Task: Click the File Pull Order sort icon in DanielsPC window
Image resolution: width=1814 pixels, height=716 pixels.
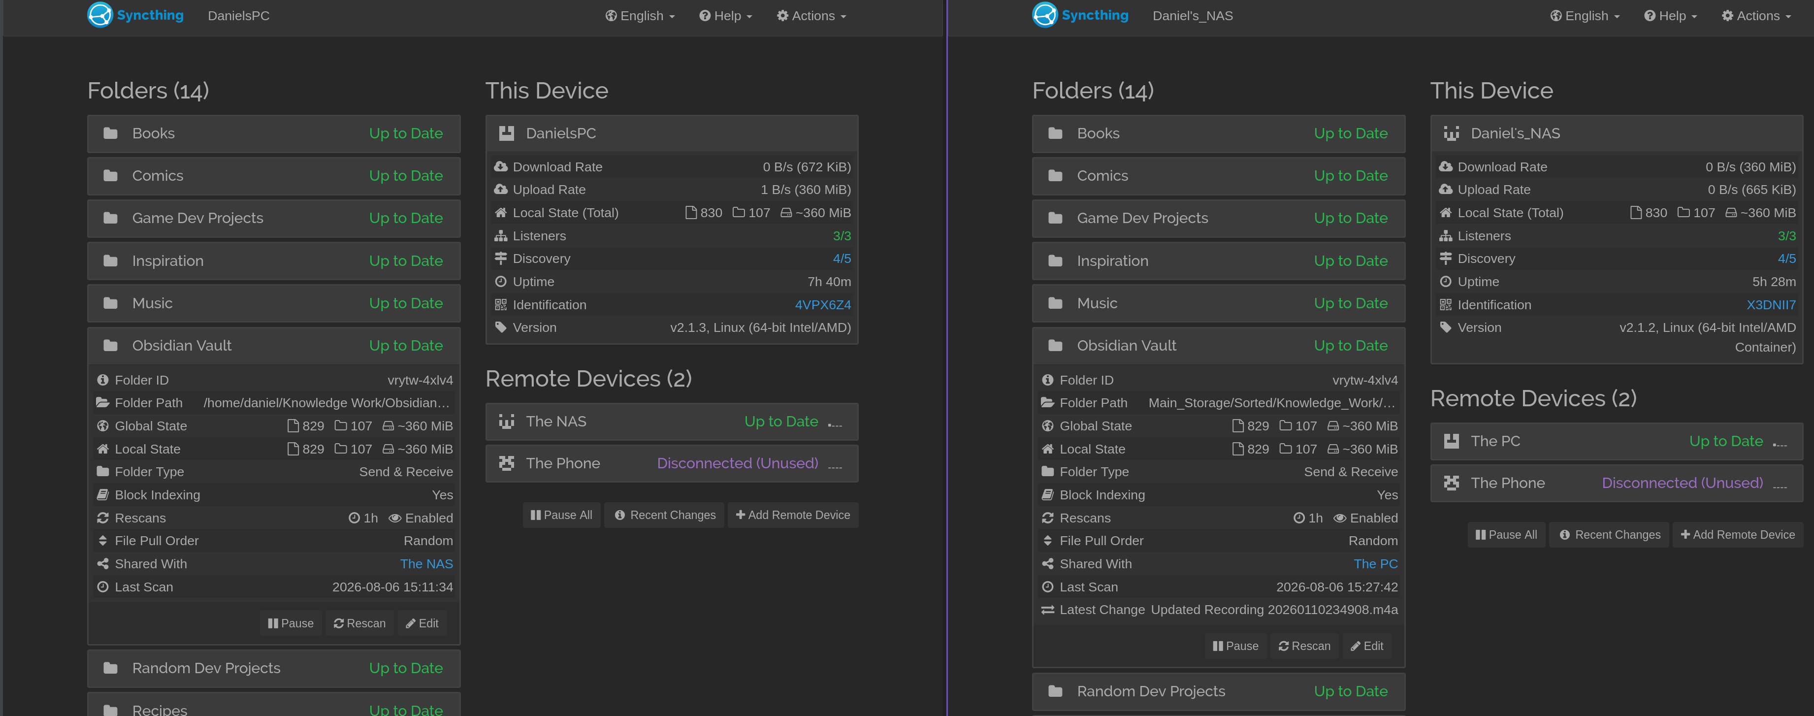Action: (103, 541)
